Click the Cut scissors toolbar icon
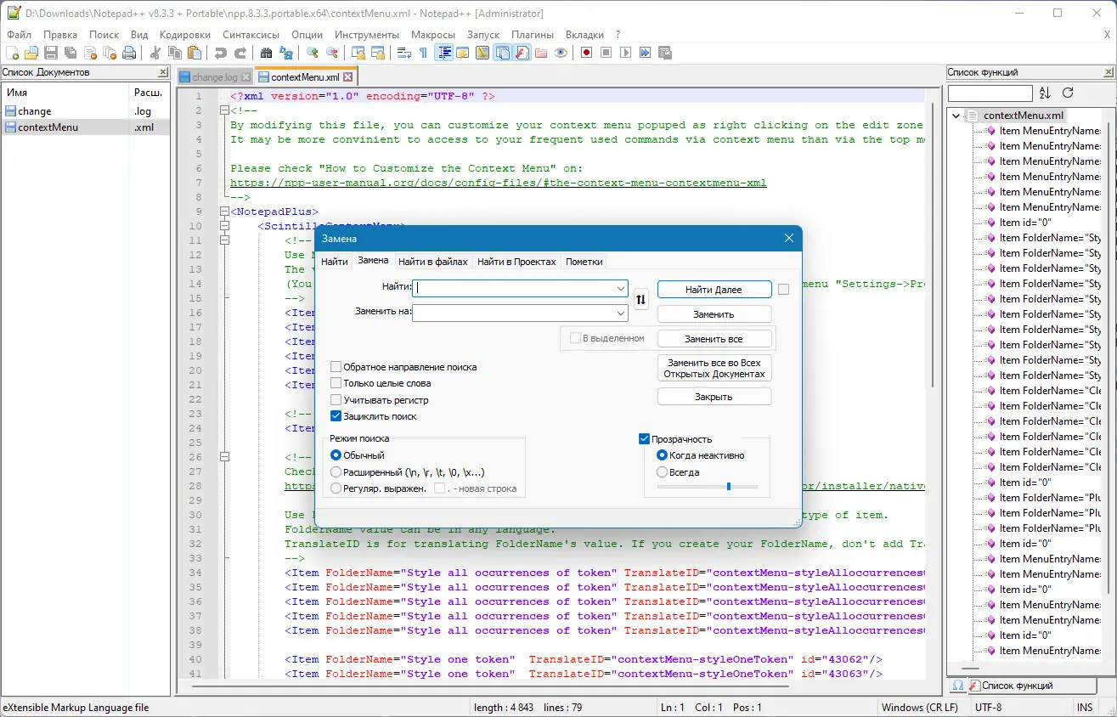The width and height of the screenshot is (1117, 717). pyautogui.click(x=155, y=53)
